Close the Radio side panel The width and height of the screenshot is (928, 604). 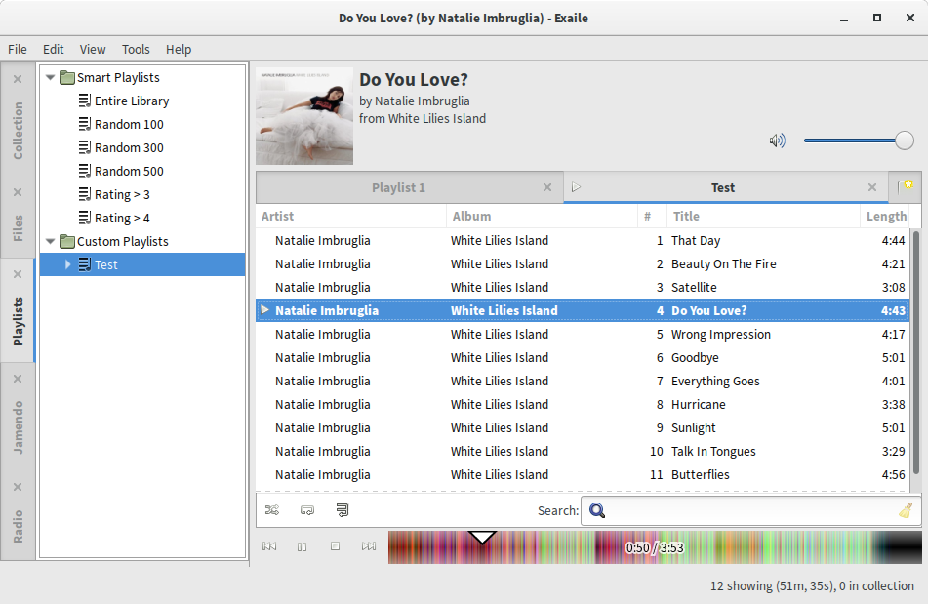pos(18,487)
